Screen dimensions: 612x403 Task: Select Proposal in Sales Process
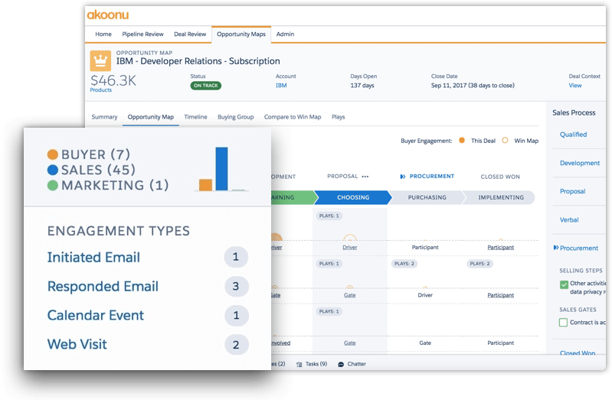[x=573, y=191]
